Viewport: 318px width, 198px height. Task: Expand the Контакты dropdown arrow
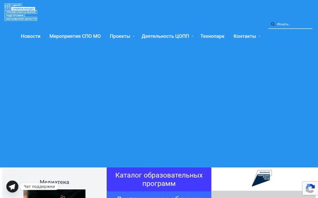[259, 37]
